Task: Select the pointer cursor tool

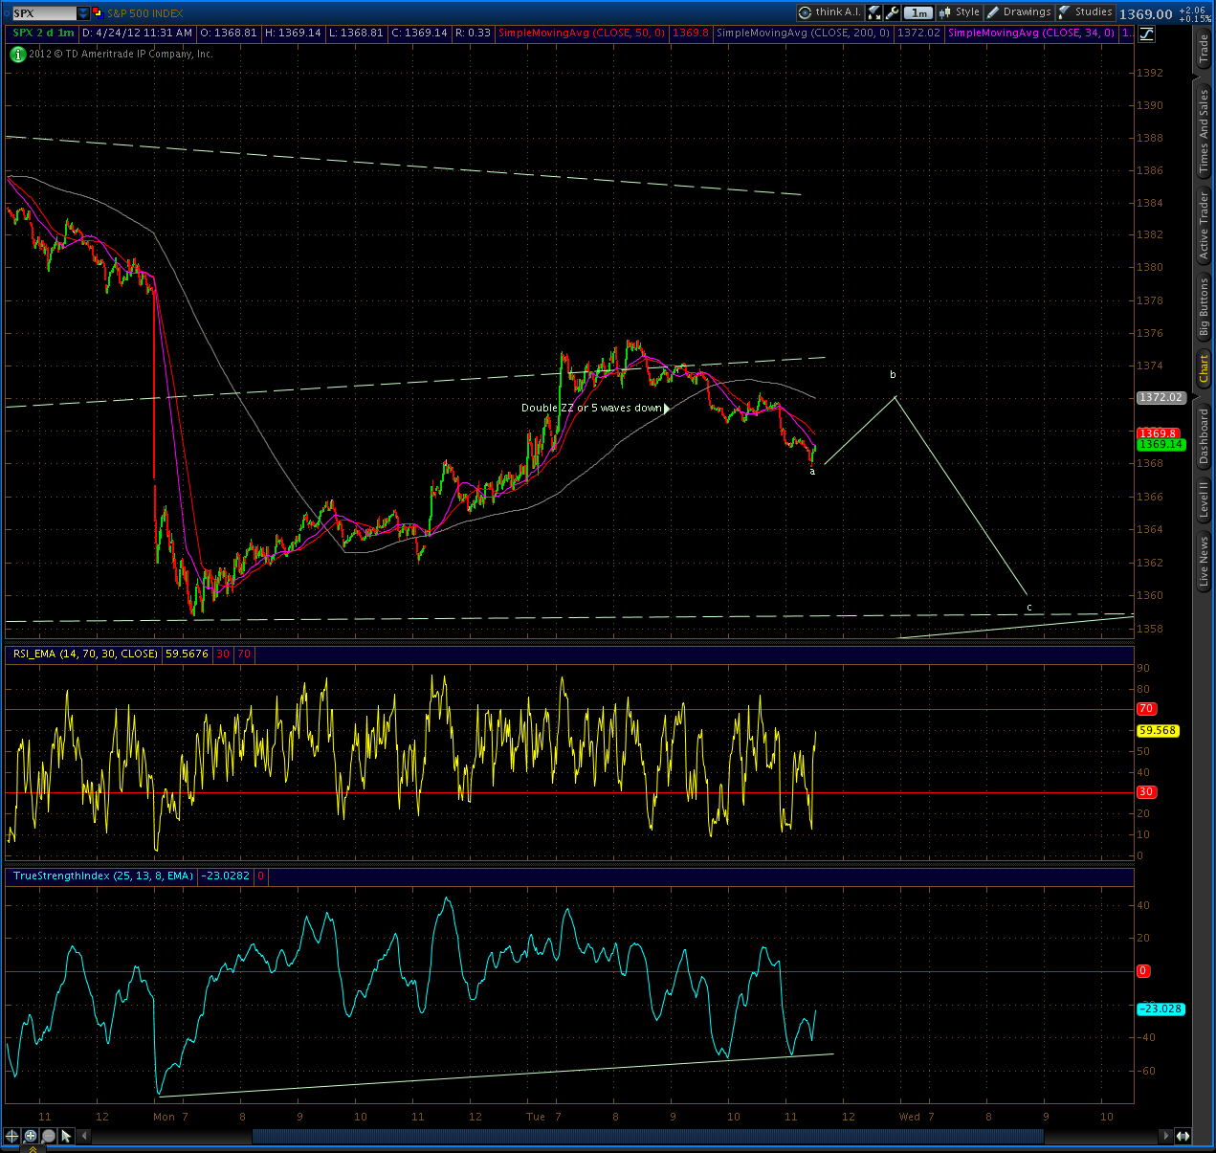Action: point(66,1136)
